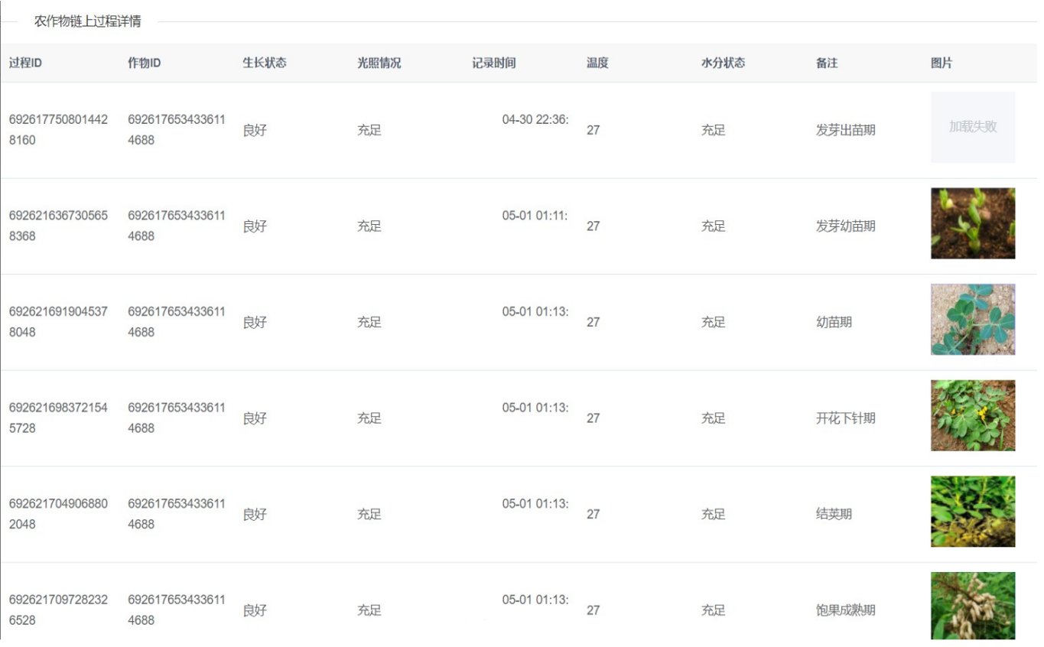Screen dimensions: 1044x647
Task: Click the 发芽出苗期 remark cell
Action: click(845, 130)
